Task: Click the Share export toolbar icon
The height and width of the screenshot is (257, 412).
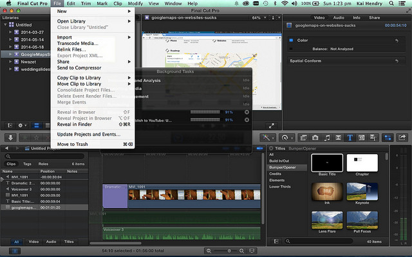Action: point(402,137)
